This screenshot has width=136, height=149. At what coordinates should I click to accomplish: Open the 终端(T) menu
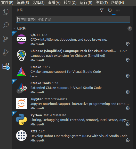point(102,3)
